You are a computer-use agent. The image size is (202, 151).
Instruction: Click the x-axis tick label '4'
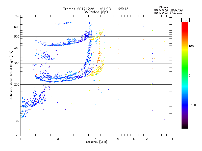[96, 139]
